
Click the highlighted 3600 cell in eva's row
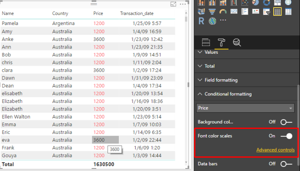tap(105, 140)
